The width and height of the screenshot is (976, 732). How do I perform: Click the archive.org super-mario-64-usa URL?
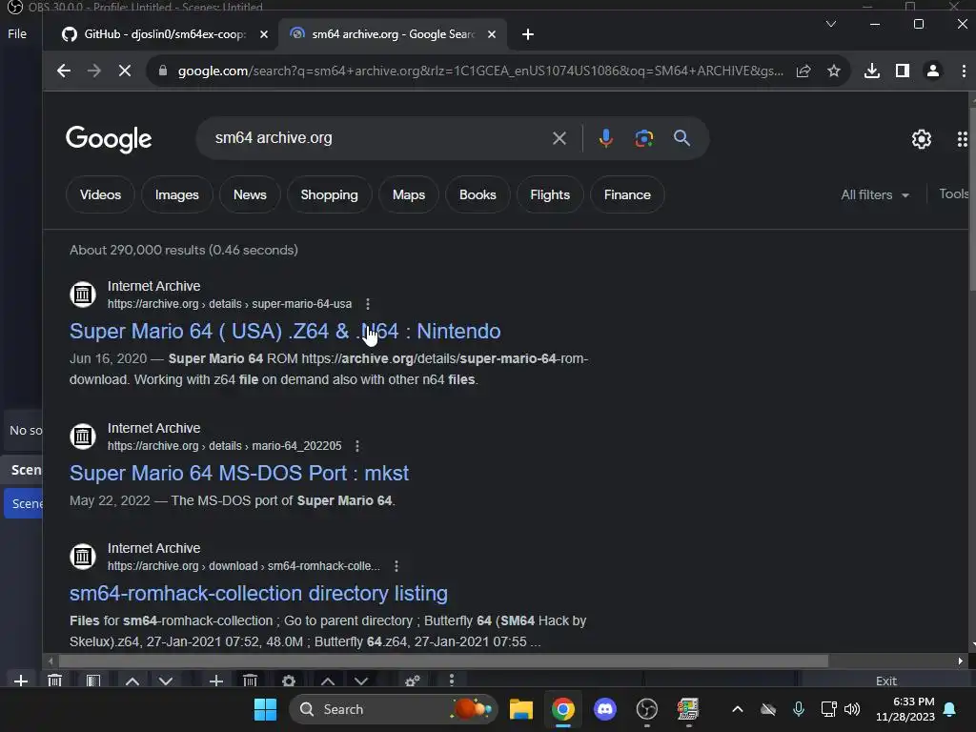230,304
